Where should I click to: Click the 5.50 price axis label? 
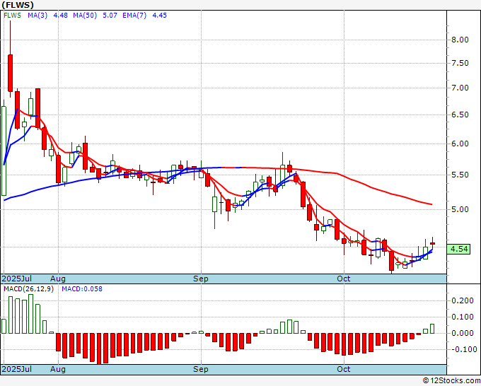point(460,175)
